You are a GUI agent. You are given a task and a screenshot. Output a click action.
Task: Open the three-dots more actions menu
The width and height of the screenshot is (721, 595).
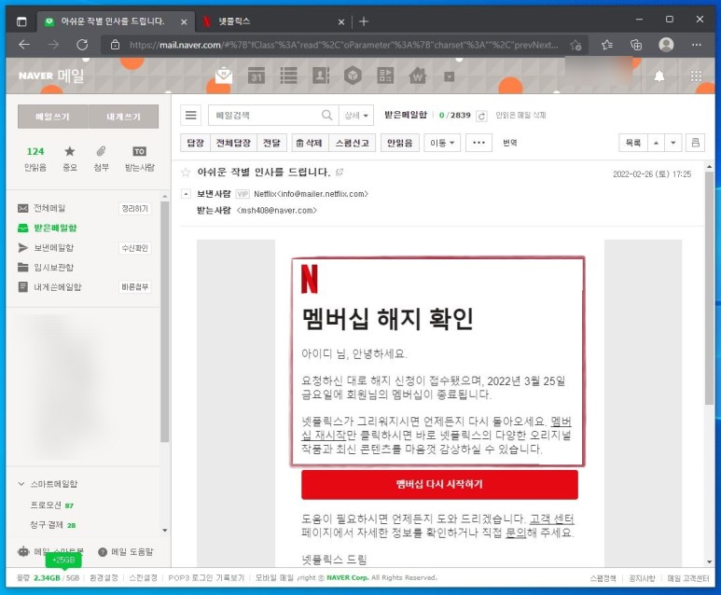[x=478, y=143]
